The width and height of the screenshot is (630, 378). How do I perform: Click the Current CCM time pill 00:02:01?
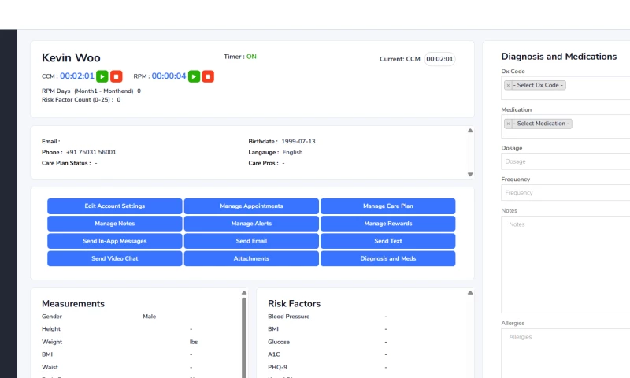pyautogui.click(x=439, y=59)
